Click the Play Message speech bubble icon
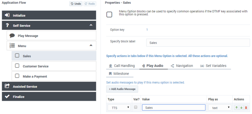The image size is (252, 114). [x=12, y=36]
